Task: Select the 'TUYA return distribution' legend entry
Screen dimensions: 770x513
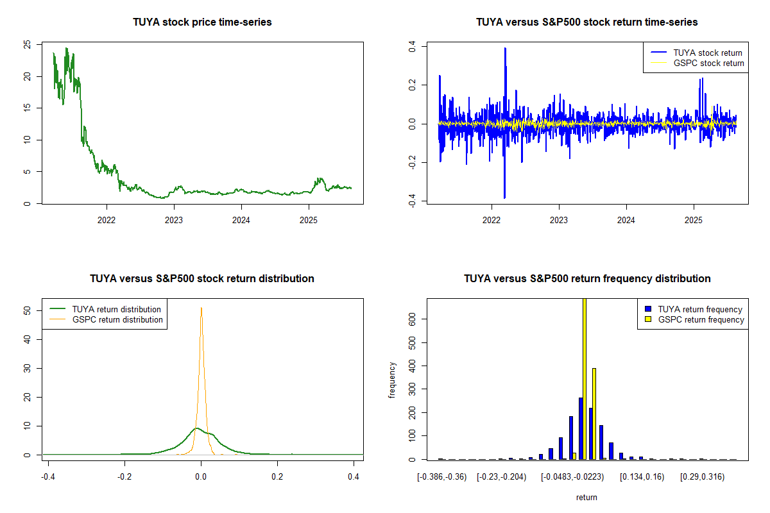Action: (117, 309)
